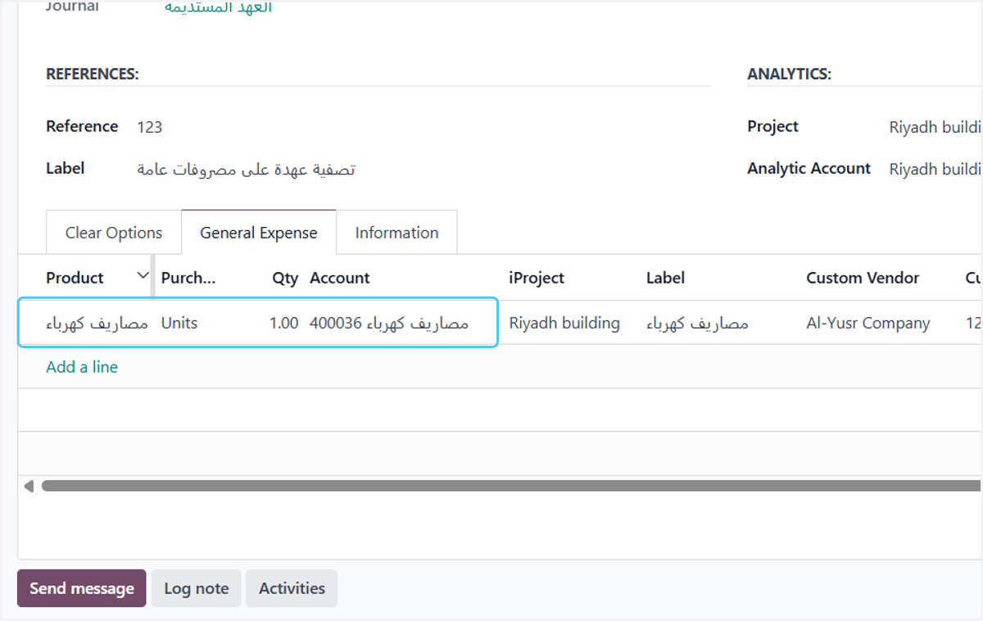This screenshot has height=621, width=983.
Task: Switch to the General Expense tab
Action: click(x=259, y=233)
